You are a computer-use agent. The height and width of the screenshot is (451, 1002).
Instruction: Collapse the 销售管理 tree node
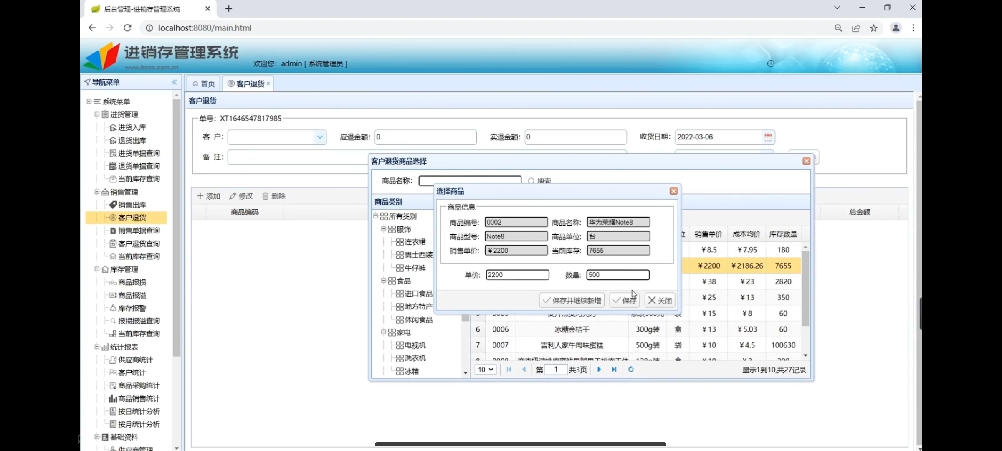(97, 192)
